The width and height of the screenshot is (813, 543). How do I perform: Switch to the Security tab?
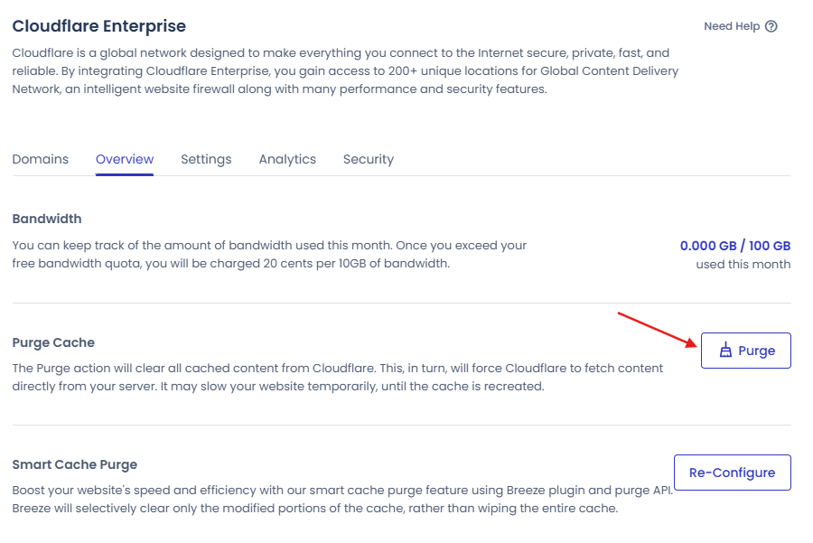pyautogui.click(x=369, y=159)
